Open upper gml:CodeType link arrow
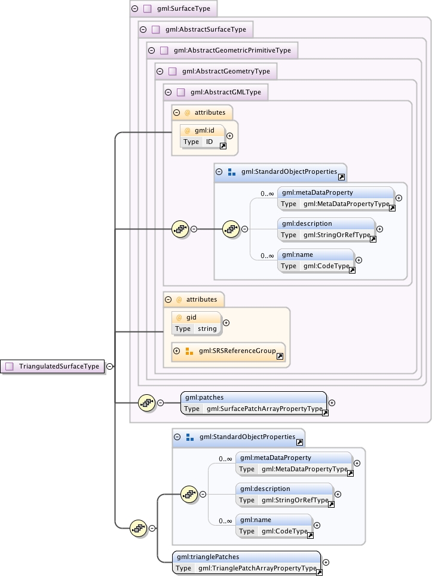432x577 pixels. (x=352, y=271)
